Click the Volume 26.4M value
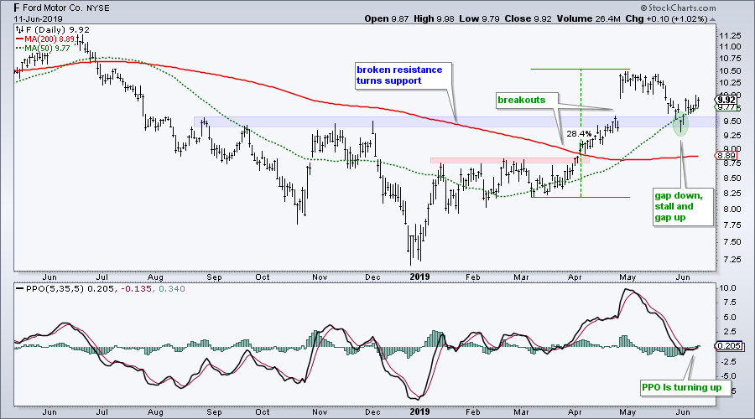755x419 pixels. (x=588, y=18)
